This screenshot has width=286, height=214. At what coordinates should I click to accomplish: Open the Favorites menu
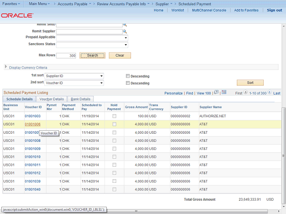tap(12, 4)
